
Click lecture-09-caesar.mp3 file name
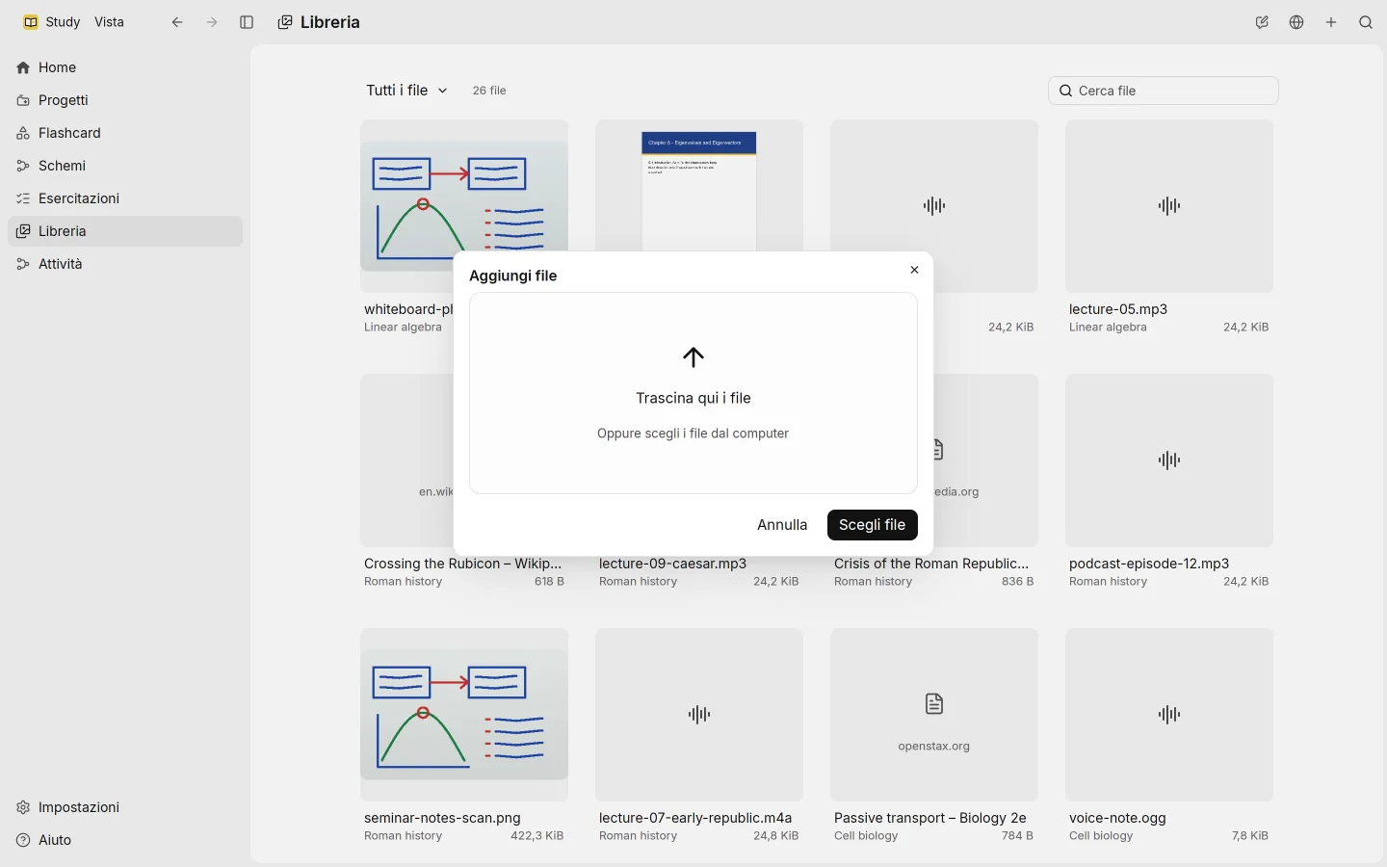tap(673, 564)
